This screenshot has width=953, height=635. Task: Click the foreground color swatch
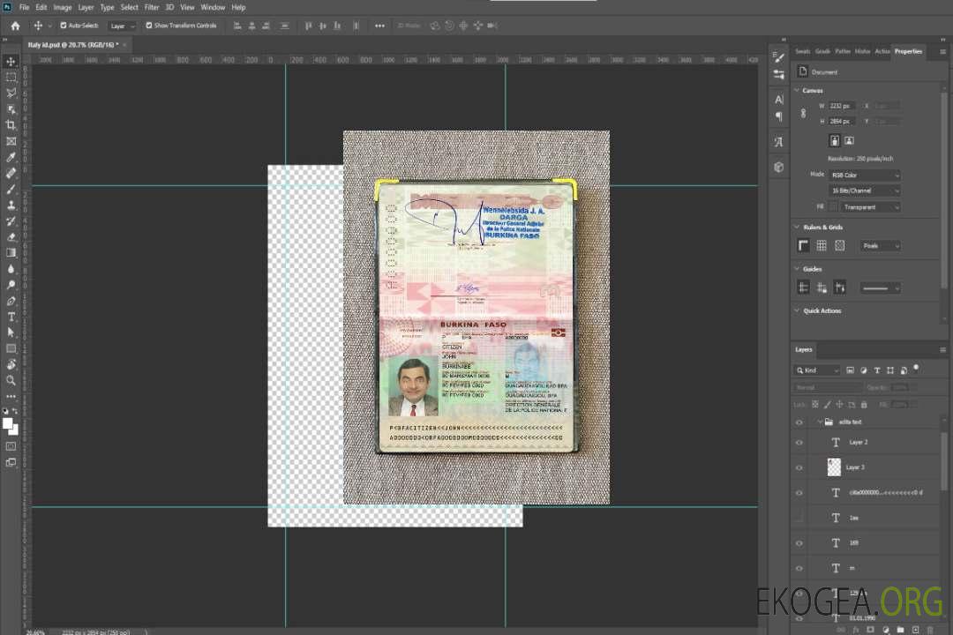tap(8, 423)
